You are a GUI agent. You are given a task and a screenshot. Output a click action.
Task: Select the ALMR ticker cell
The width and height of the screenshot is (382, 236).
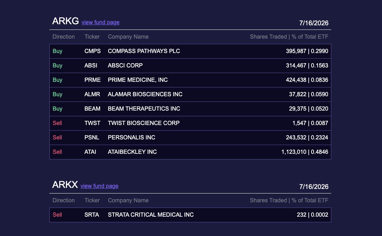[92, 94]
